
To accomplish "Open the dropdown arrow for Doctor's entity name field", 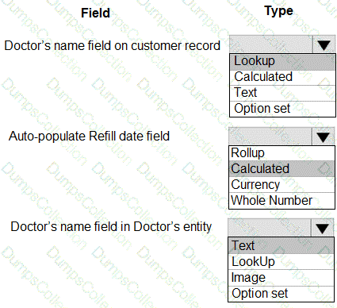I will click(x=323, y=228).
